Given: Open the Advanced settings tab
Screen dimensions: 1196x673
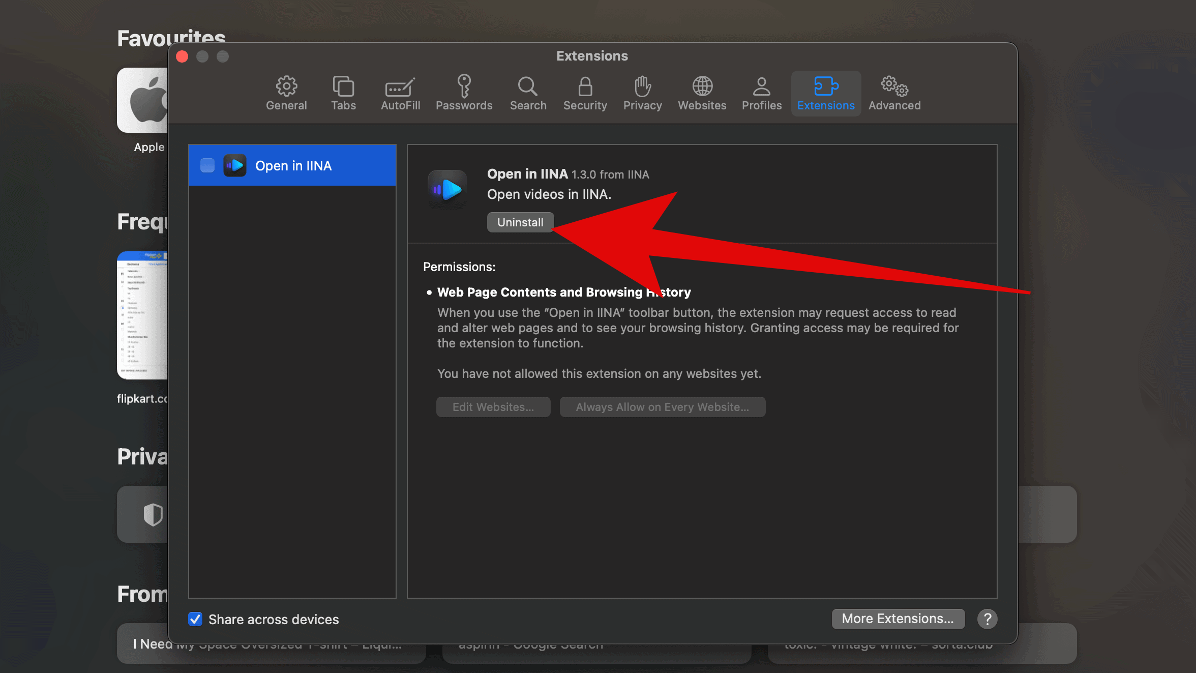Looking at the screenshot, I should tap(894, 94).
